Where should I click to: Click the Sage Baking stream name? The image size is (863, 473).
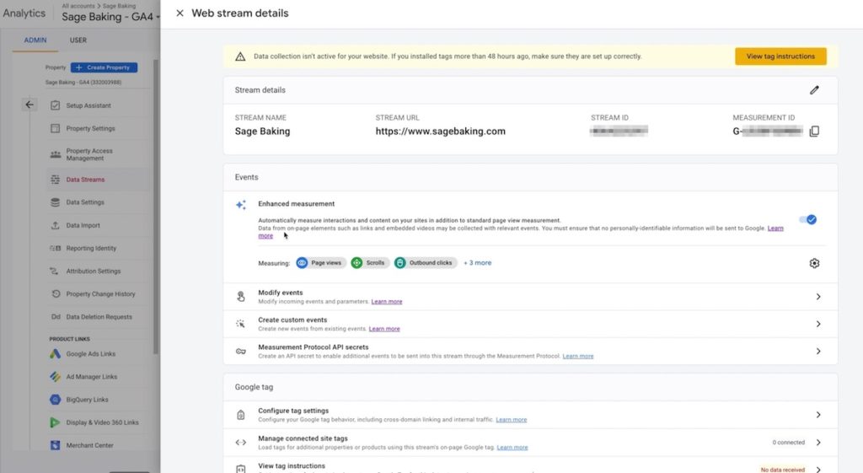pyautogui.click(x=262, y=131)
